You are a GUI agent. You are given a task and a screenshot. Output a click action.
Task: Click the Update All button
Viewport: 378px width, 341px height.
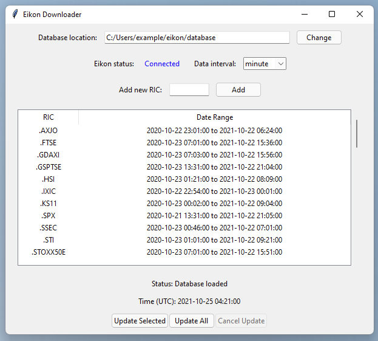click(x=191, y=321)
